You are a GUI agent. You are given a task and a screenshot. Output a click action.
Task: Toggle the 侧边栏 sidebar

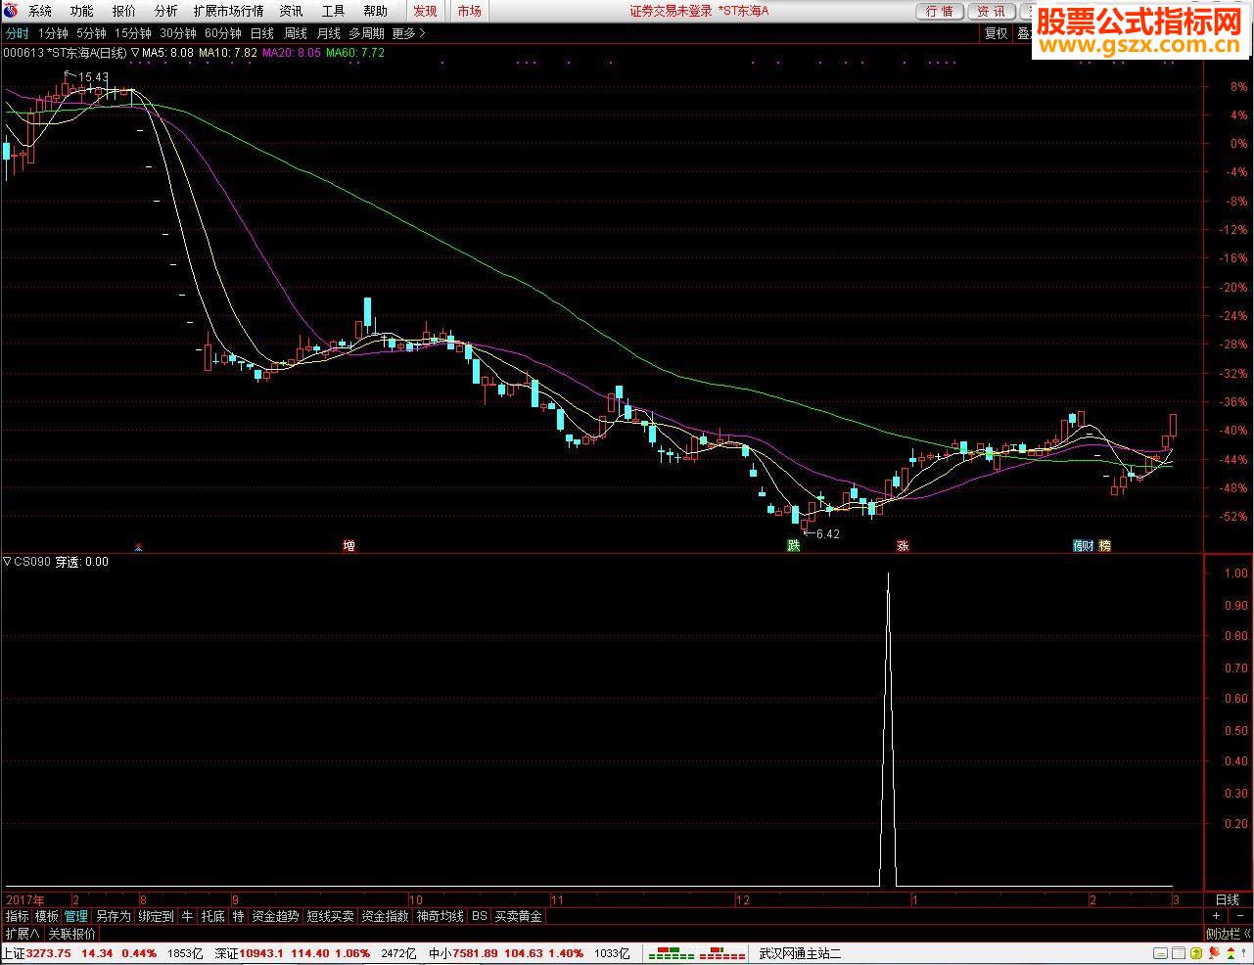point(1227,934)
